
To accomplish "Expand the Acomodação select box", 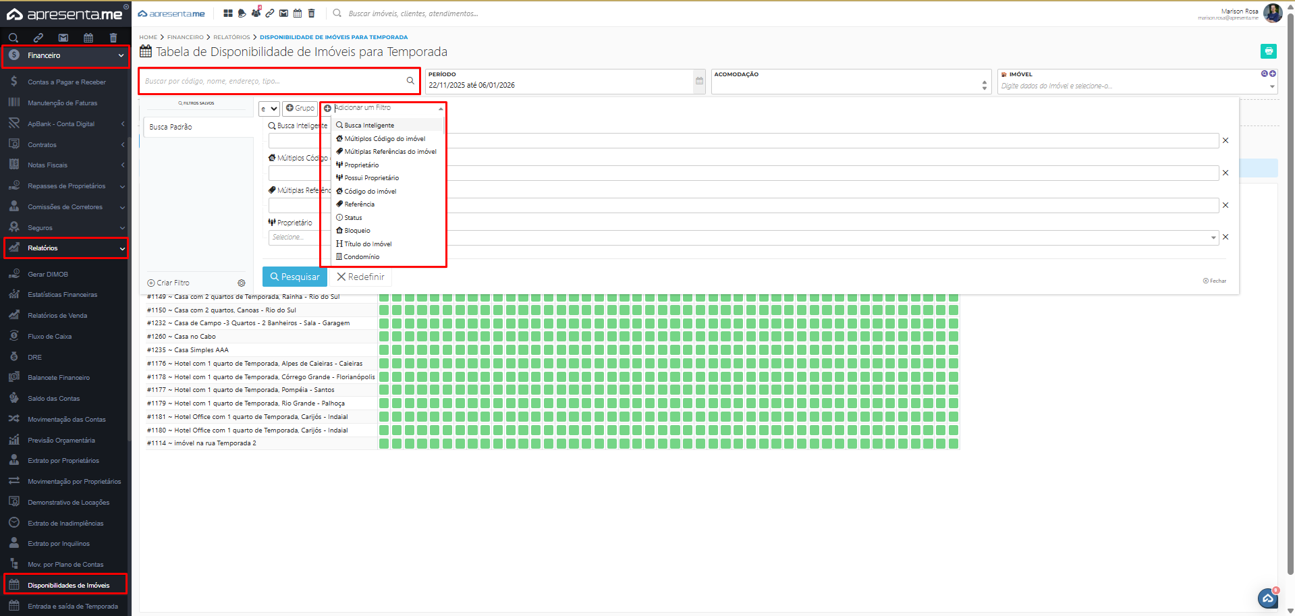I will coord(984,86).
